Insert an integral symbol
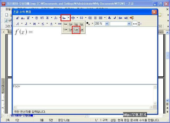 point(56,18)
